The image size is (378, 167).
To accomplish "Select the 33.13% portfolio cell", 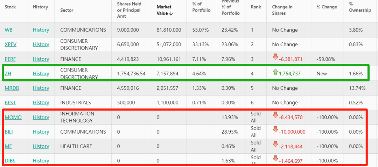I will coord(201,45).
